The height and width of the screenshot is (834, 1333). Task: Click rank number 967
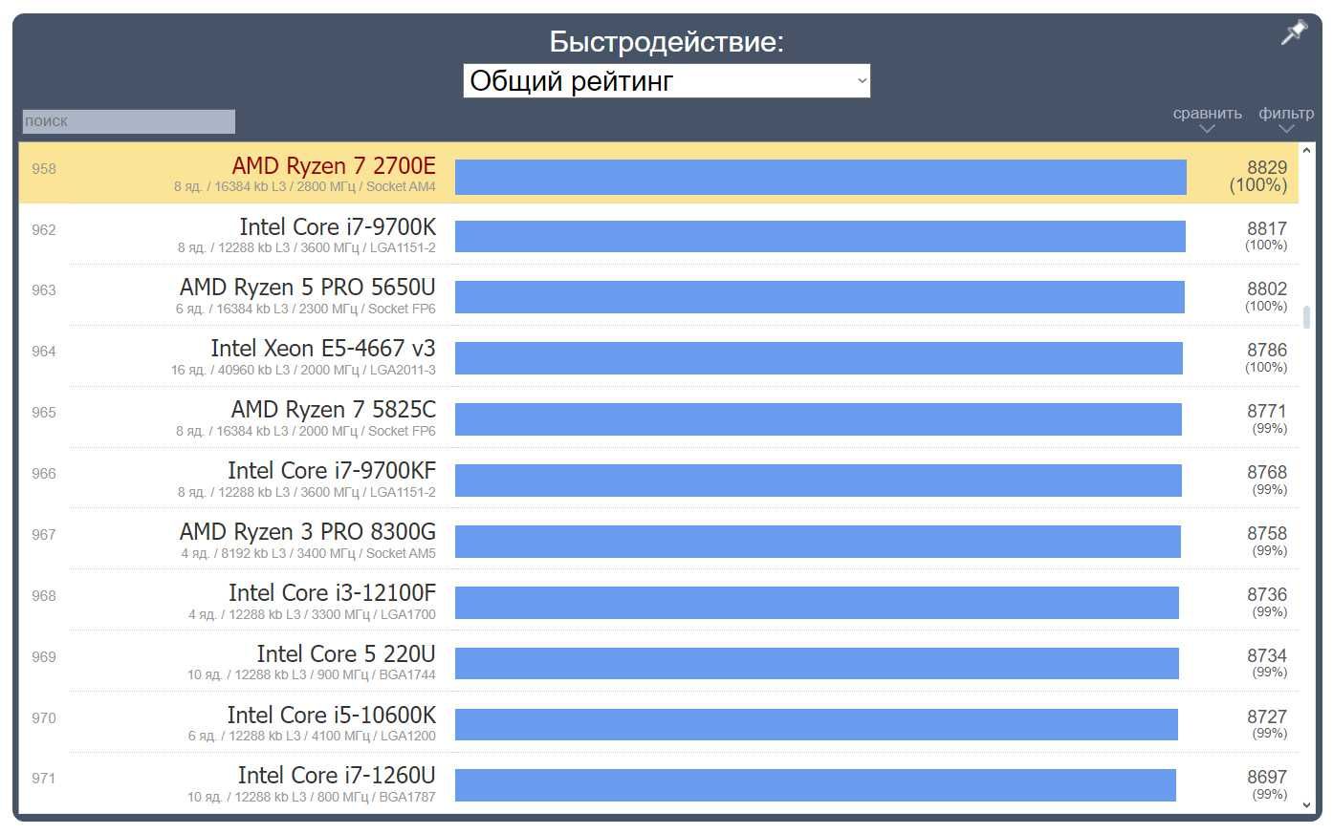pos(44,535)
